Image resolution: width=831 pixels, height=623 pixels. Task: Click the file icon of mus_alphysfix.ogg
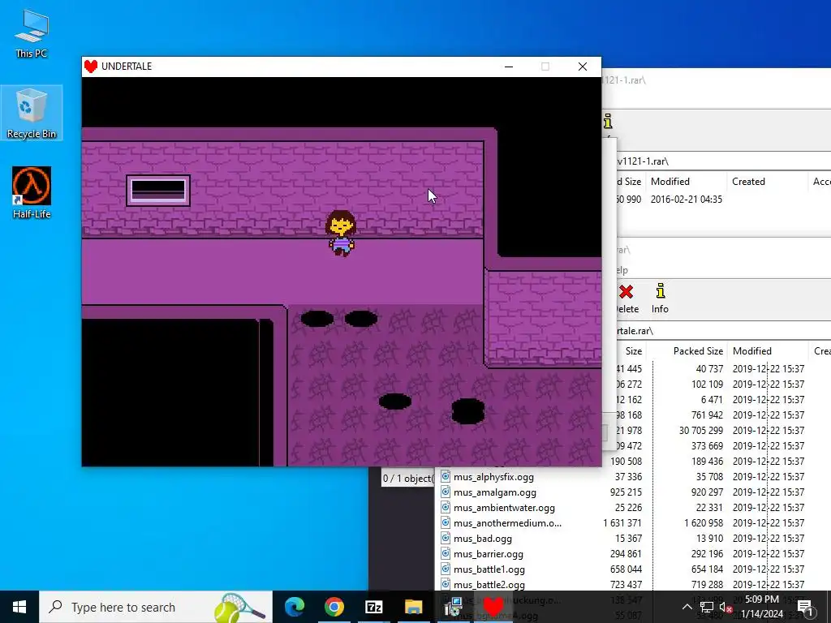pos(446,476)
